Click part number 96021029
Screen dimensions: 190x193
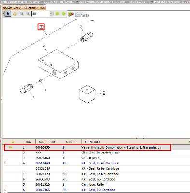point(42,168)
